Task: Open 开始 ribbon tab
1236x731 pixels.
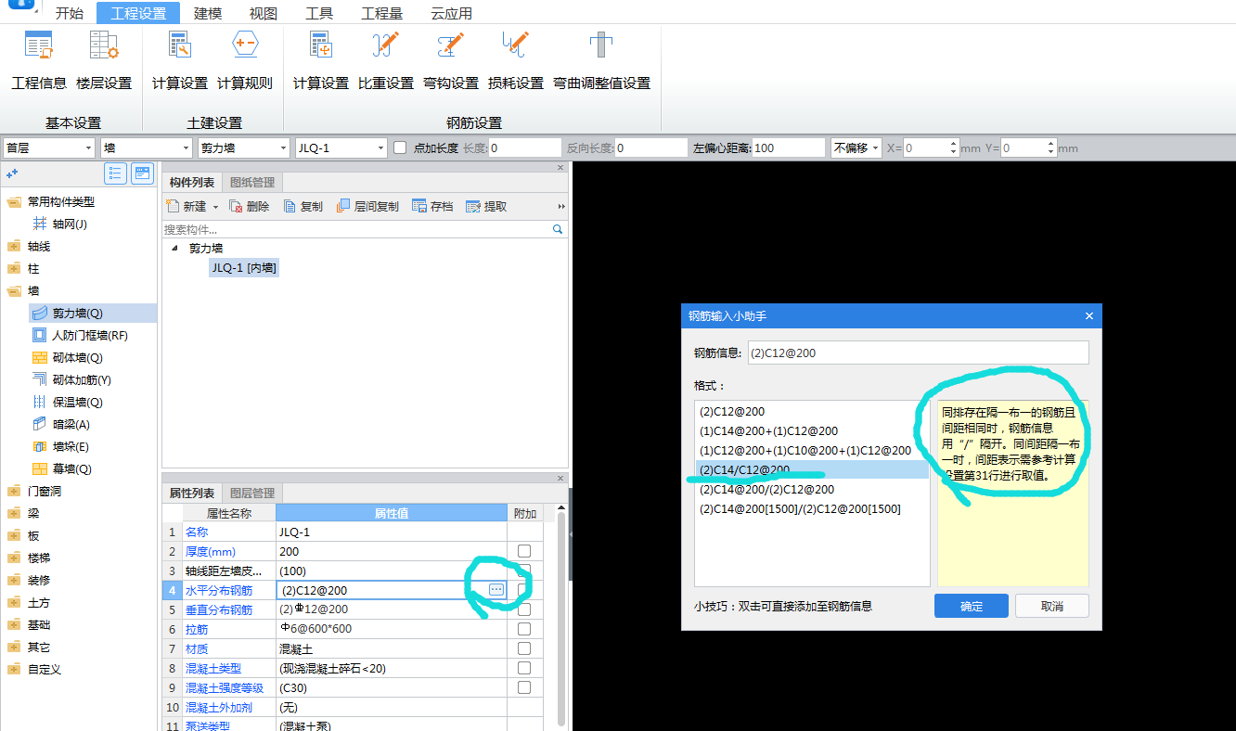Action: click(69, 13)
